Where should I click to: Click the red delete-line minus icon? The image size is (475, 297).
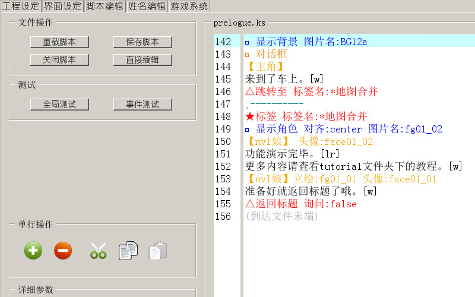[63, 250]
